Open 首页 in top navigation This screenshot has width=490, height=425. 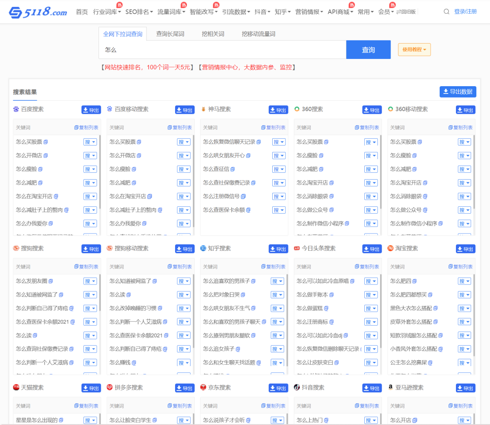click(x=82, y=12)
